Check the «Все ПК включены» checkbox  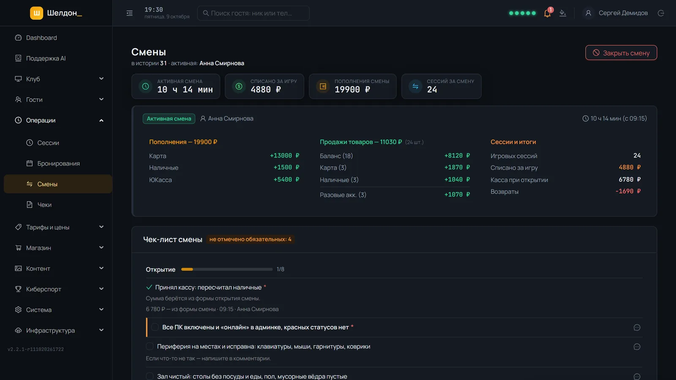tap(155, 327)
